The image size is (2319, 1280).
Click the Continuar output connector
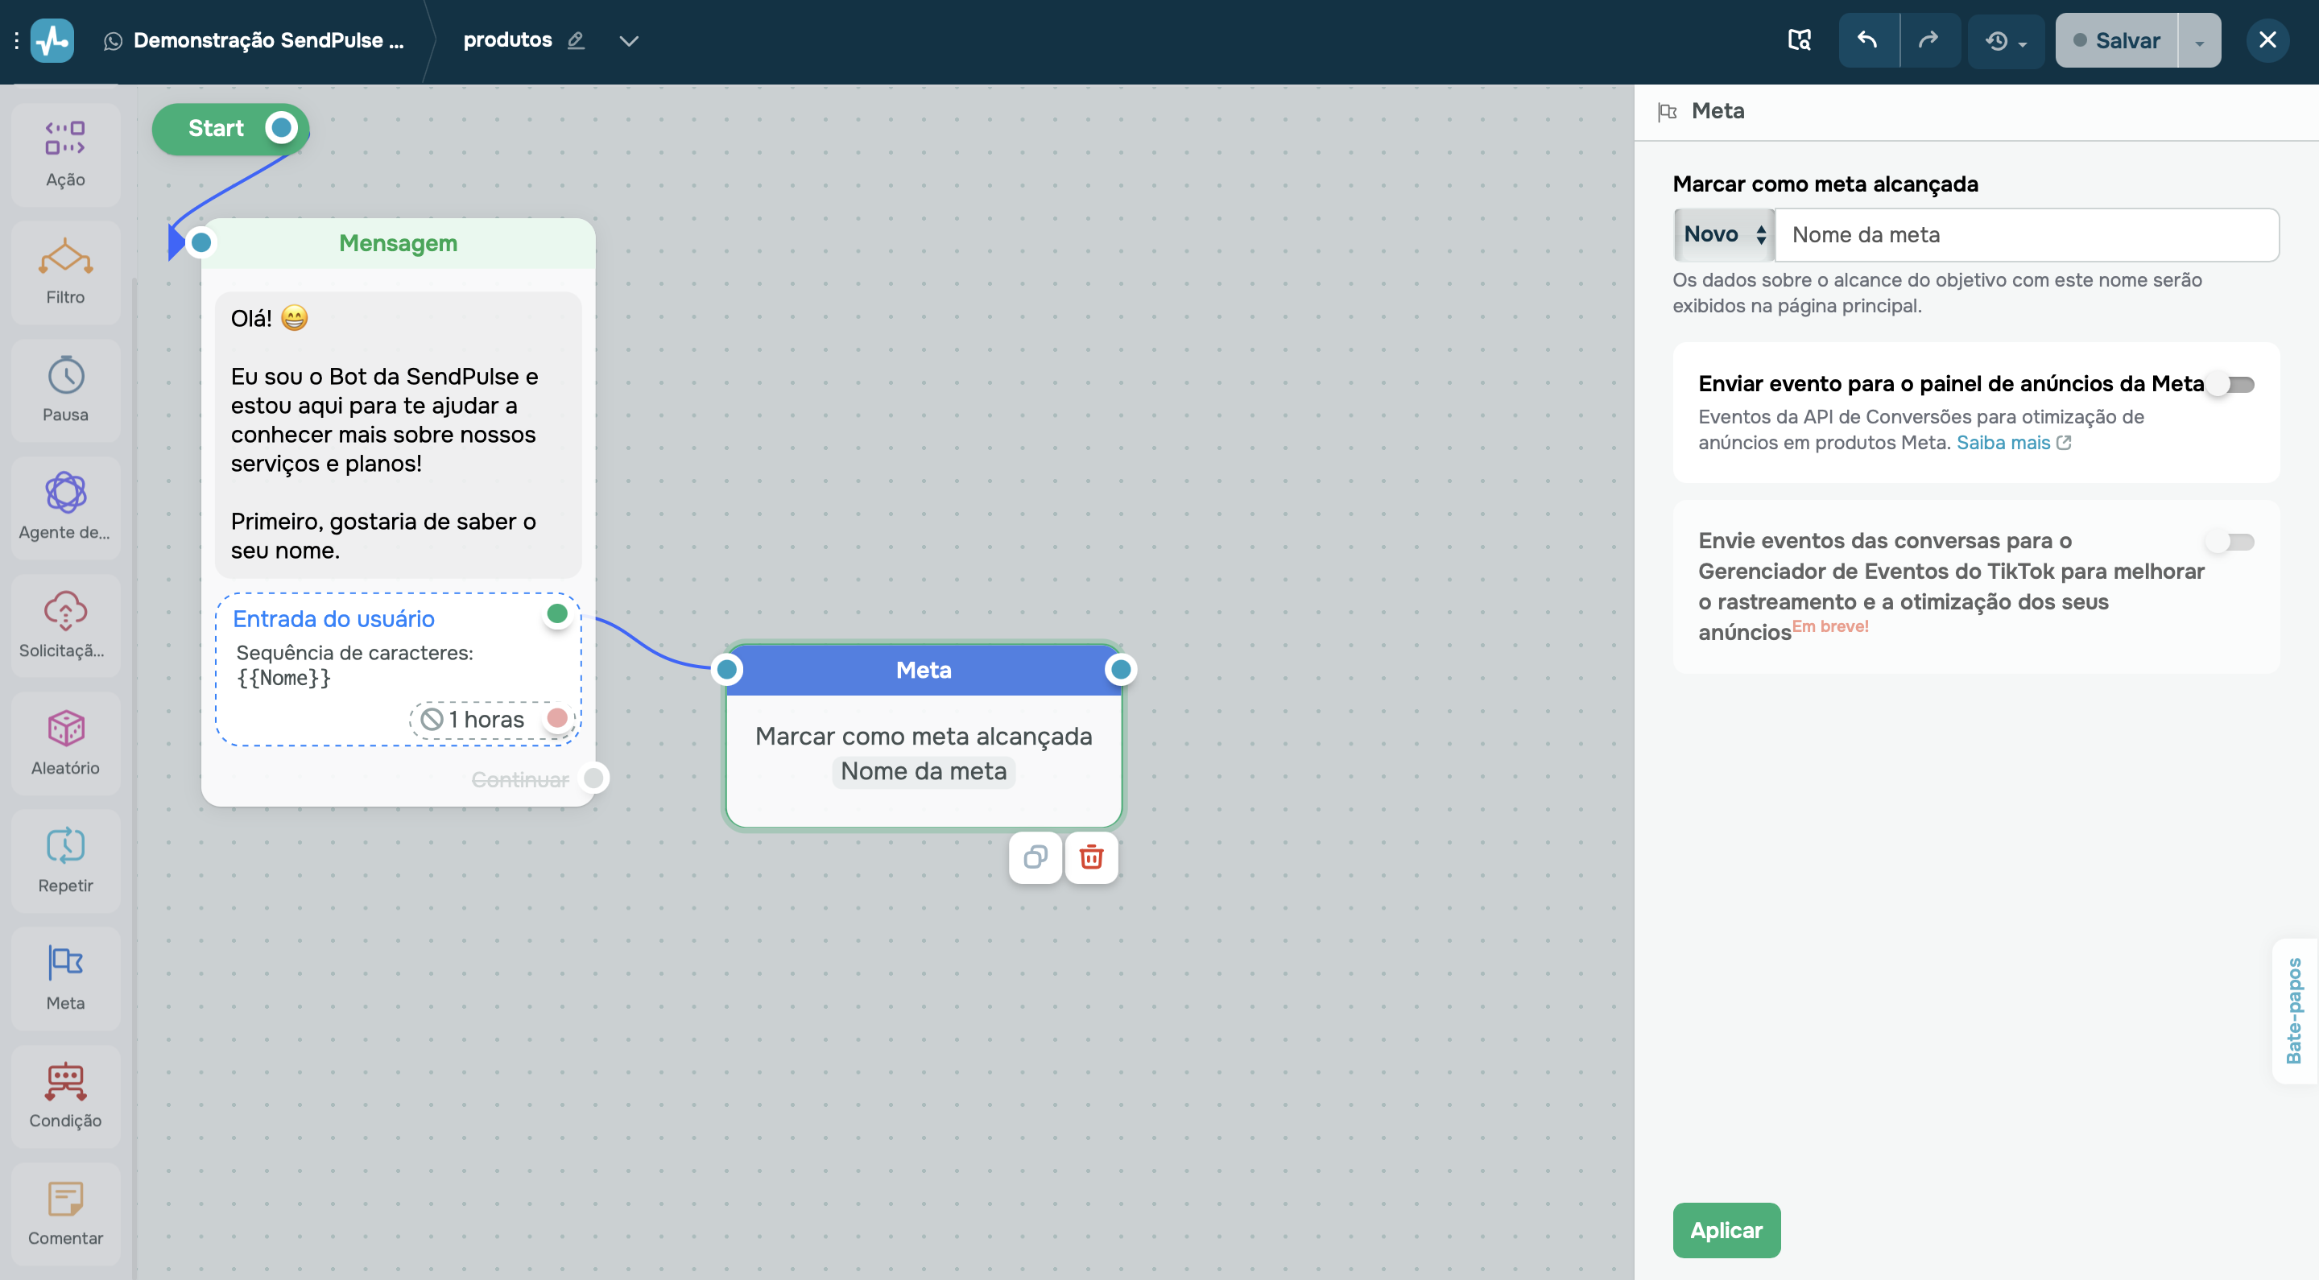(594, 778)
